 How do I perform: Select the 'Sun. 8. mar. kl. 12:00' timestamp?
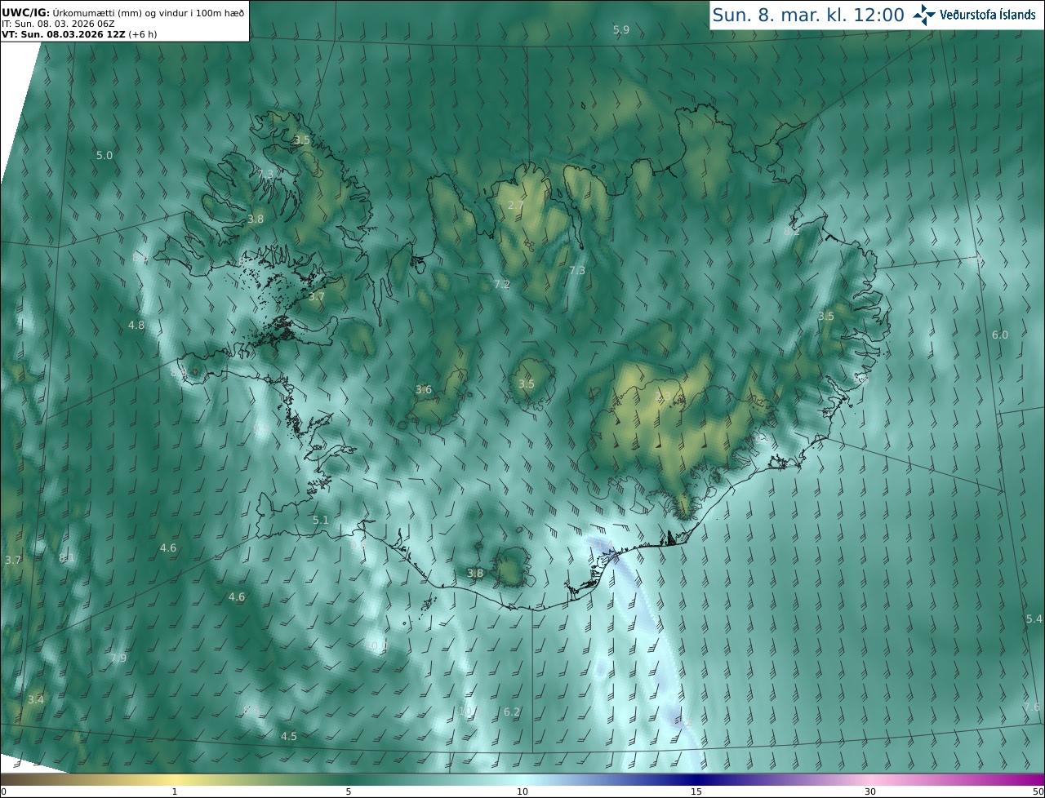tap(808, 15)
